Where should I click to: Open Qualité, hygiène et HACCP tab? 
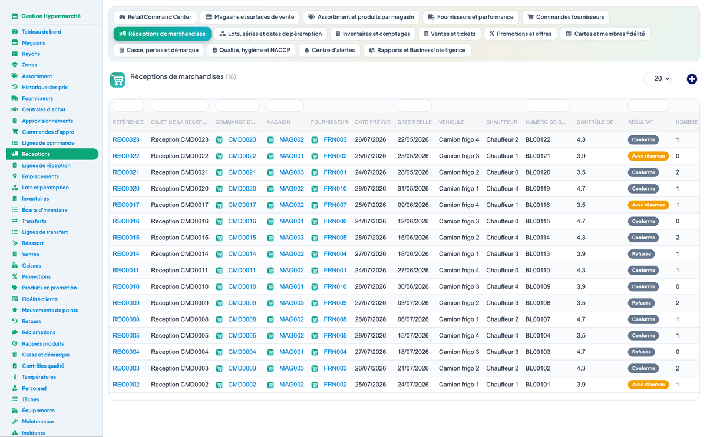(251, 50)
